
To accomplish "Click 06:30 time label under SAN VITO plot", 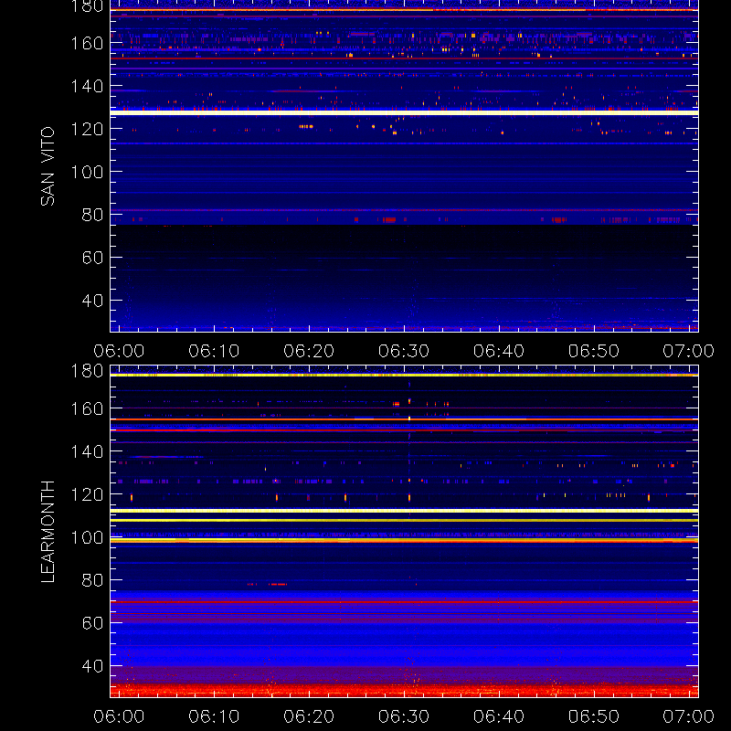I will (404, 351).
